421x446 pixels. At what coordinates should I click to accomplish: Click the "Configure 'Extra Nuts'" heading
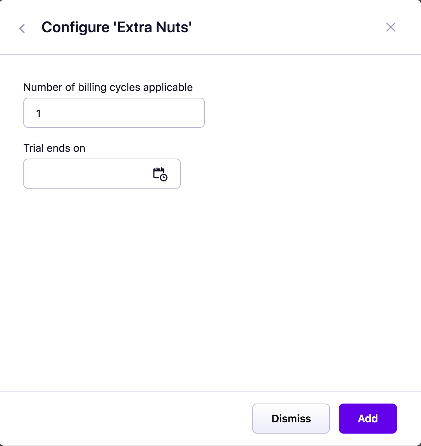(x=117, y=27)
